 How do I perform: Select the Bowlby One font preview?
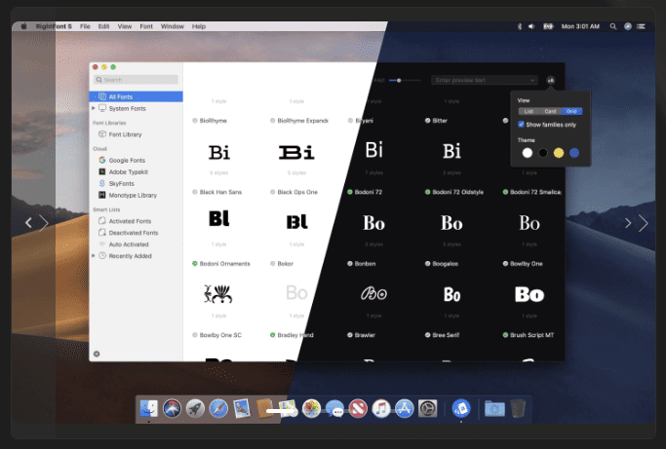point(529,294)
